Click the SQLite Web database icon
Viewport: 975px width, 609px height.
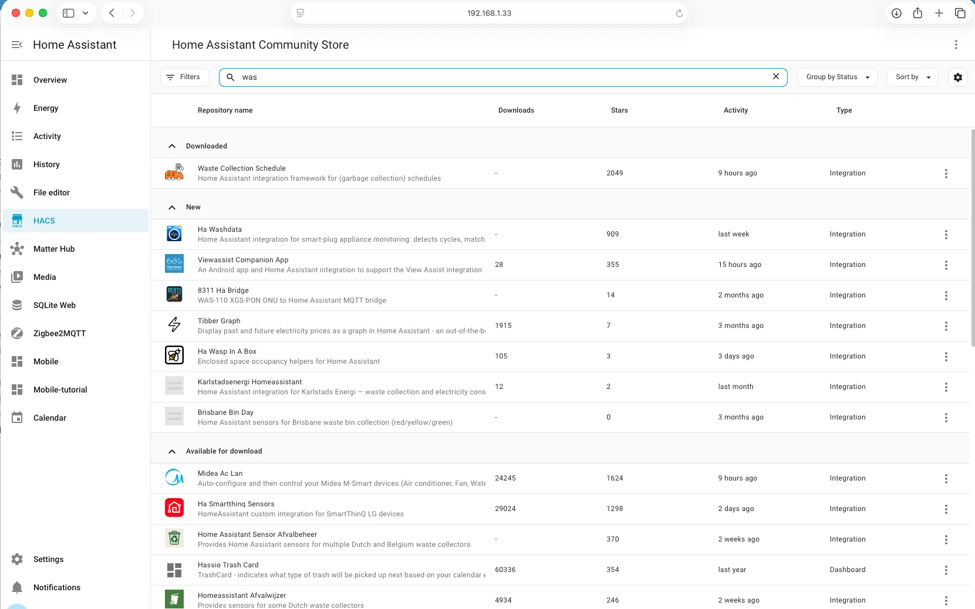(x=17, y=305)
